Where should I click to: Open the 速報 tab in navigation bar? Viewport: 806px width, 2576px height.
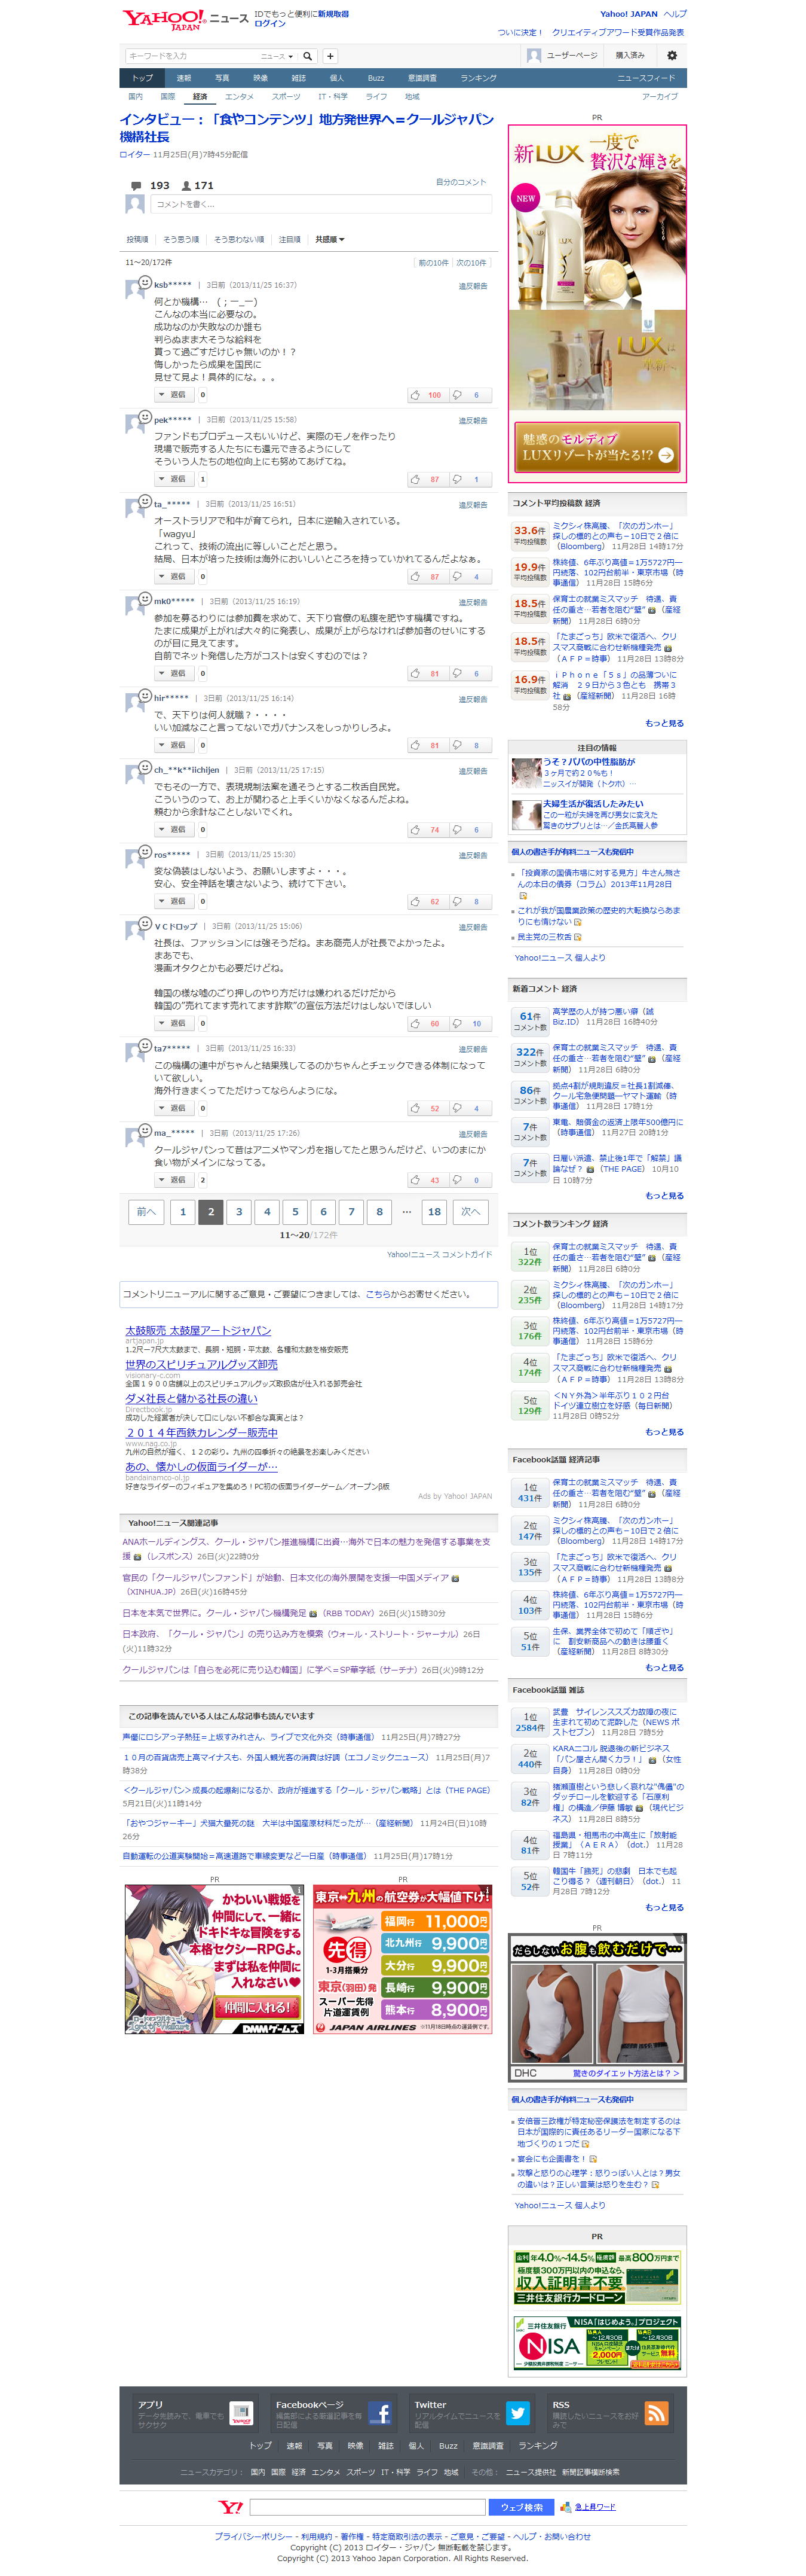[x=184, y=78]
